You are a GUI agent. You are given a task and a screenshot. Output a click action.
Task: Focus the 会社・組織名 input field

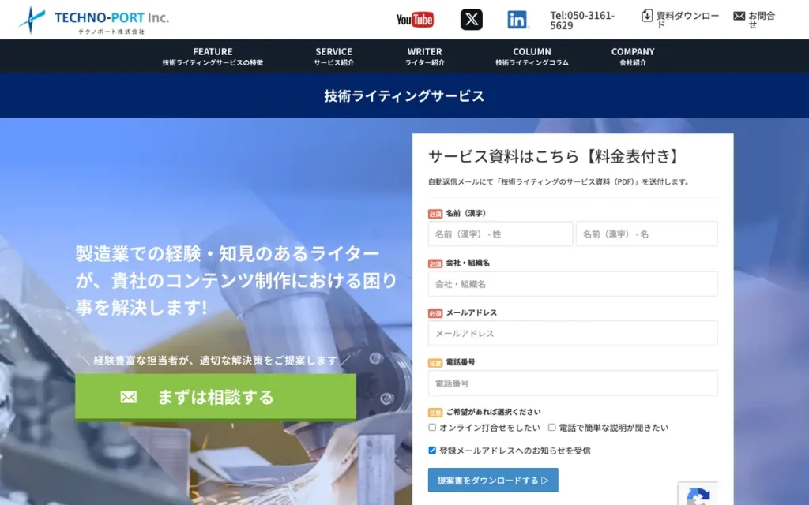click(573, 284)
